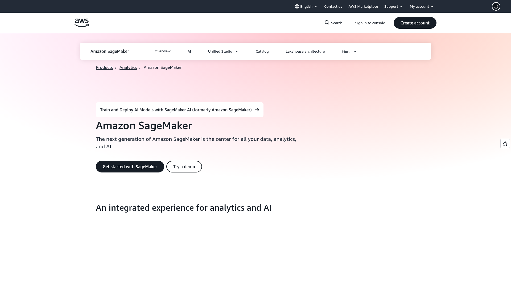Click the Support menu icon
The height and width of the screenshot is (287, 511).
click(402, 6)
